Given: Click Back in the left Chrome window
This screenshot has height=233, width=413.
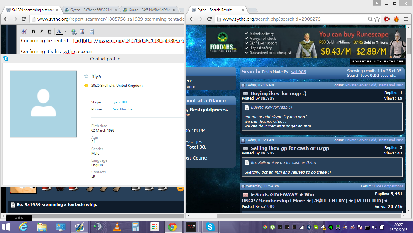Looking at the screenshot, I should coord(6,19).
